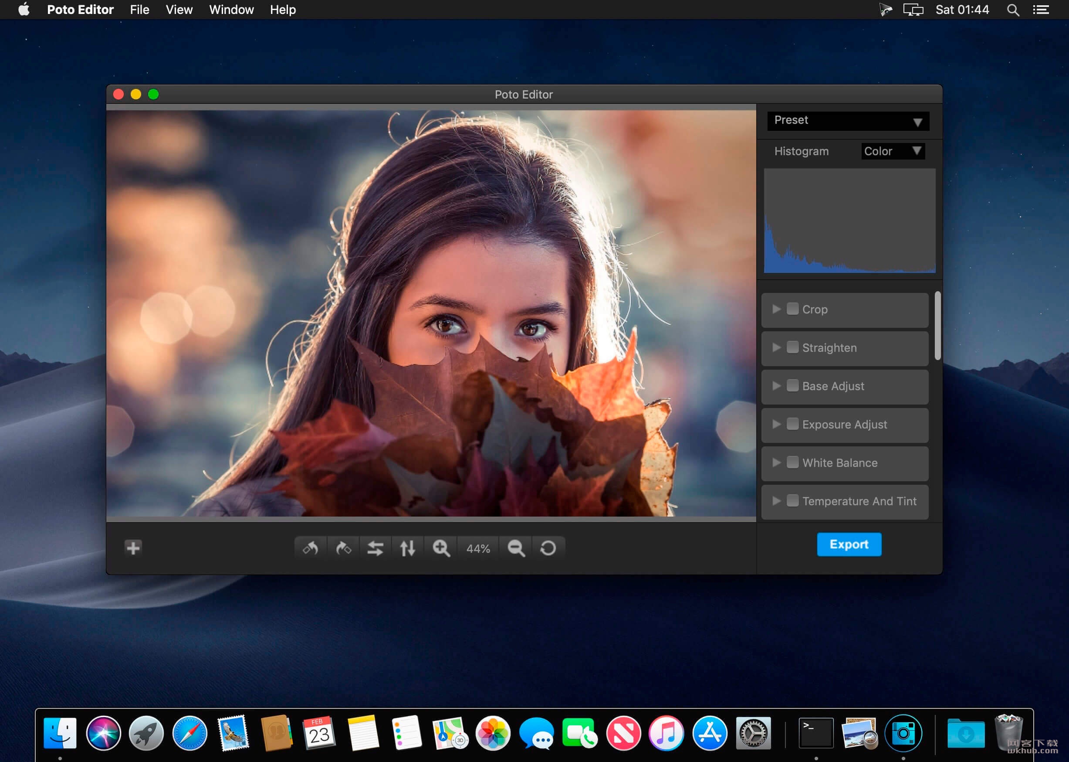The image size is (1069, 762).
Task: Open Messages from the Dock
Action: click(536, 733)
